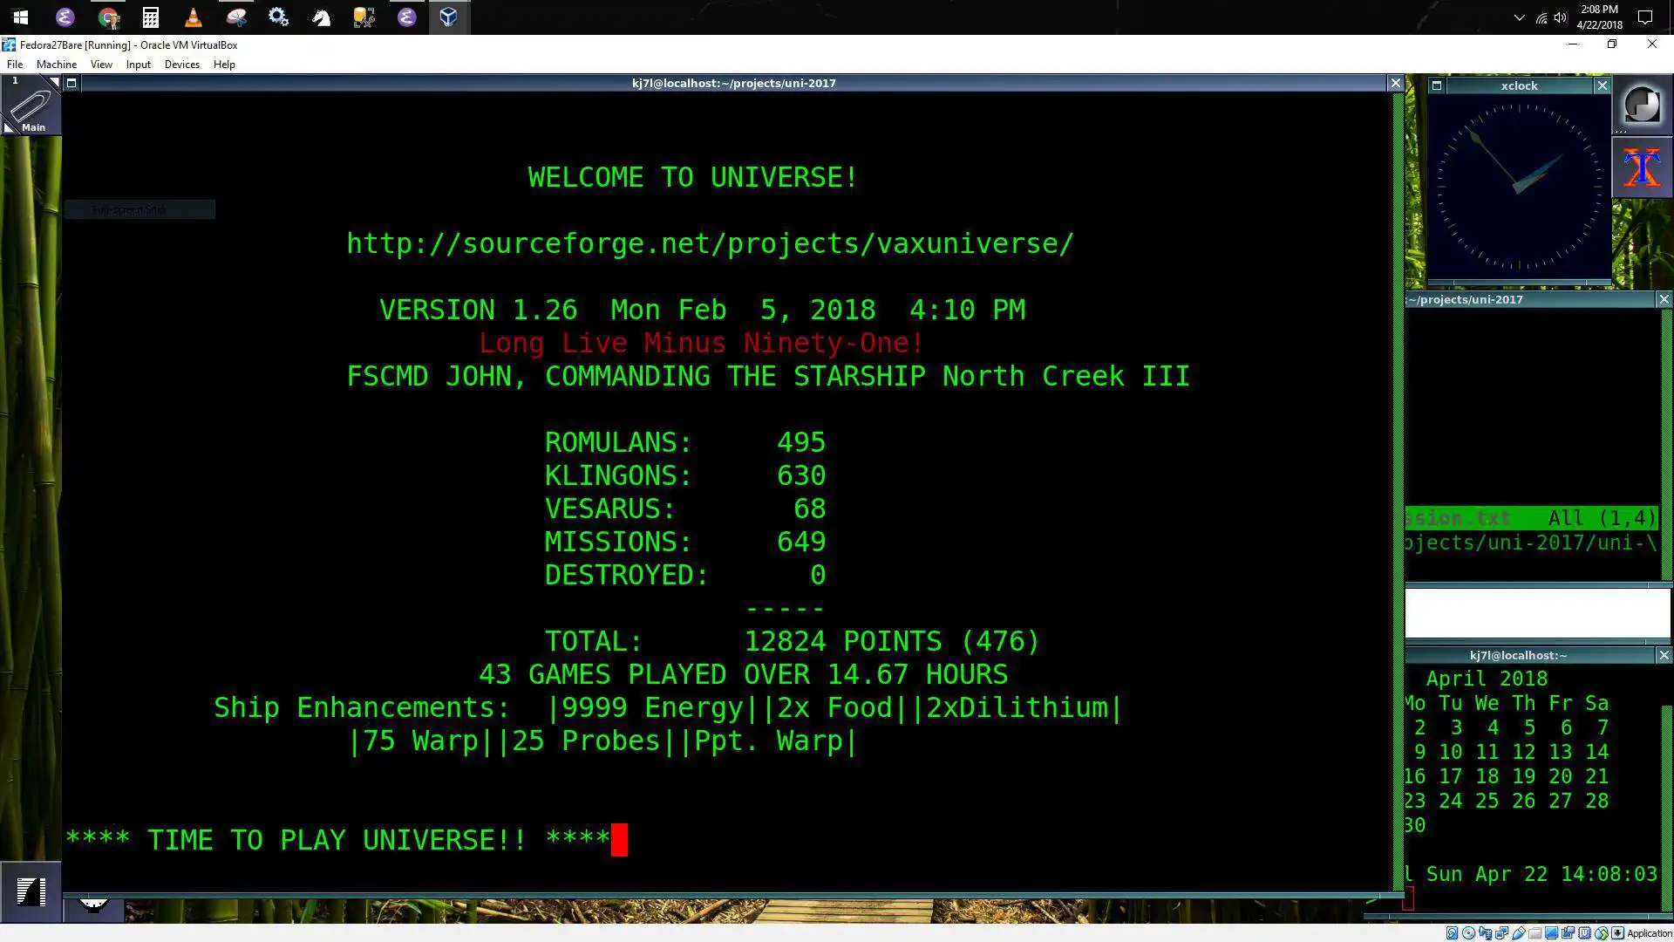This screenshot has height=942, width=1674.
Task: Click the Main workspace clip icon
Action: [31, 105]
